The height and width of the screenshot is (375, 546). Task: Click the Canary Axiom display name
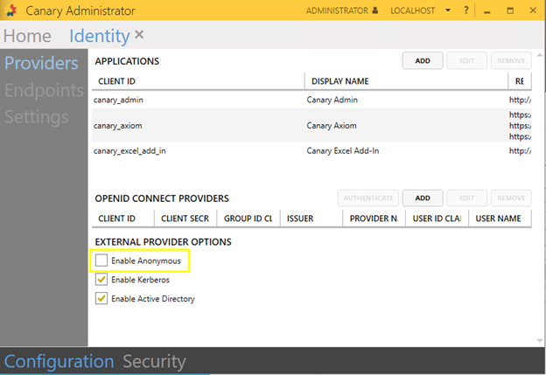coord(332,126)
